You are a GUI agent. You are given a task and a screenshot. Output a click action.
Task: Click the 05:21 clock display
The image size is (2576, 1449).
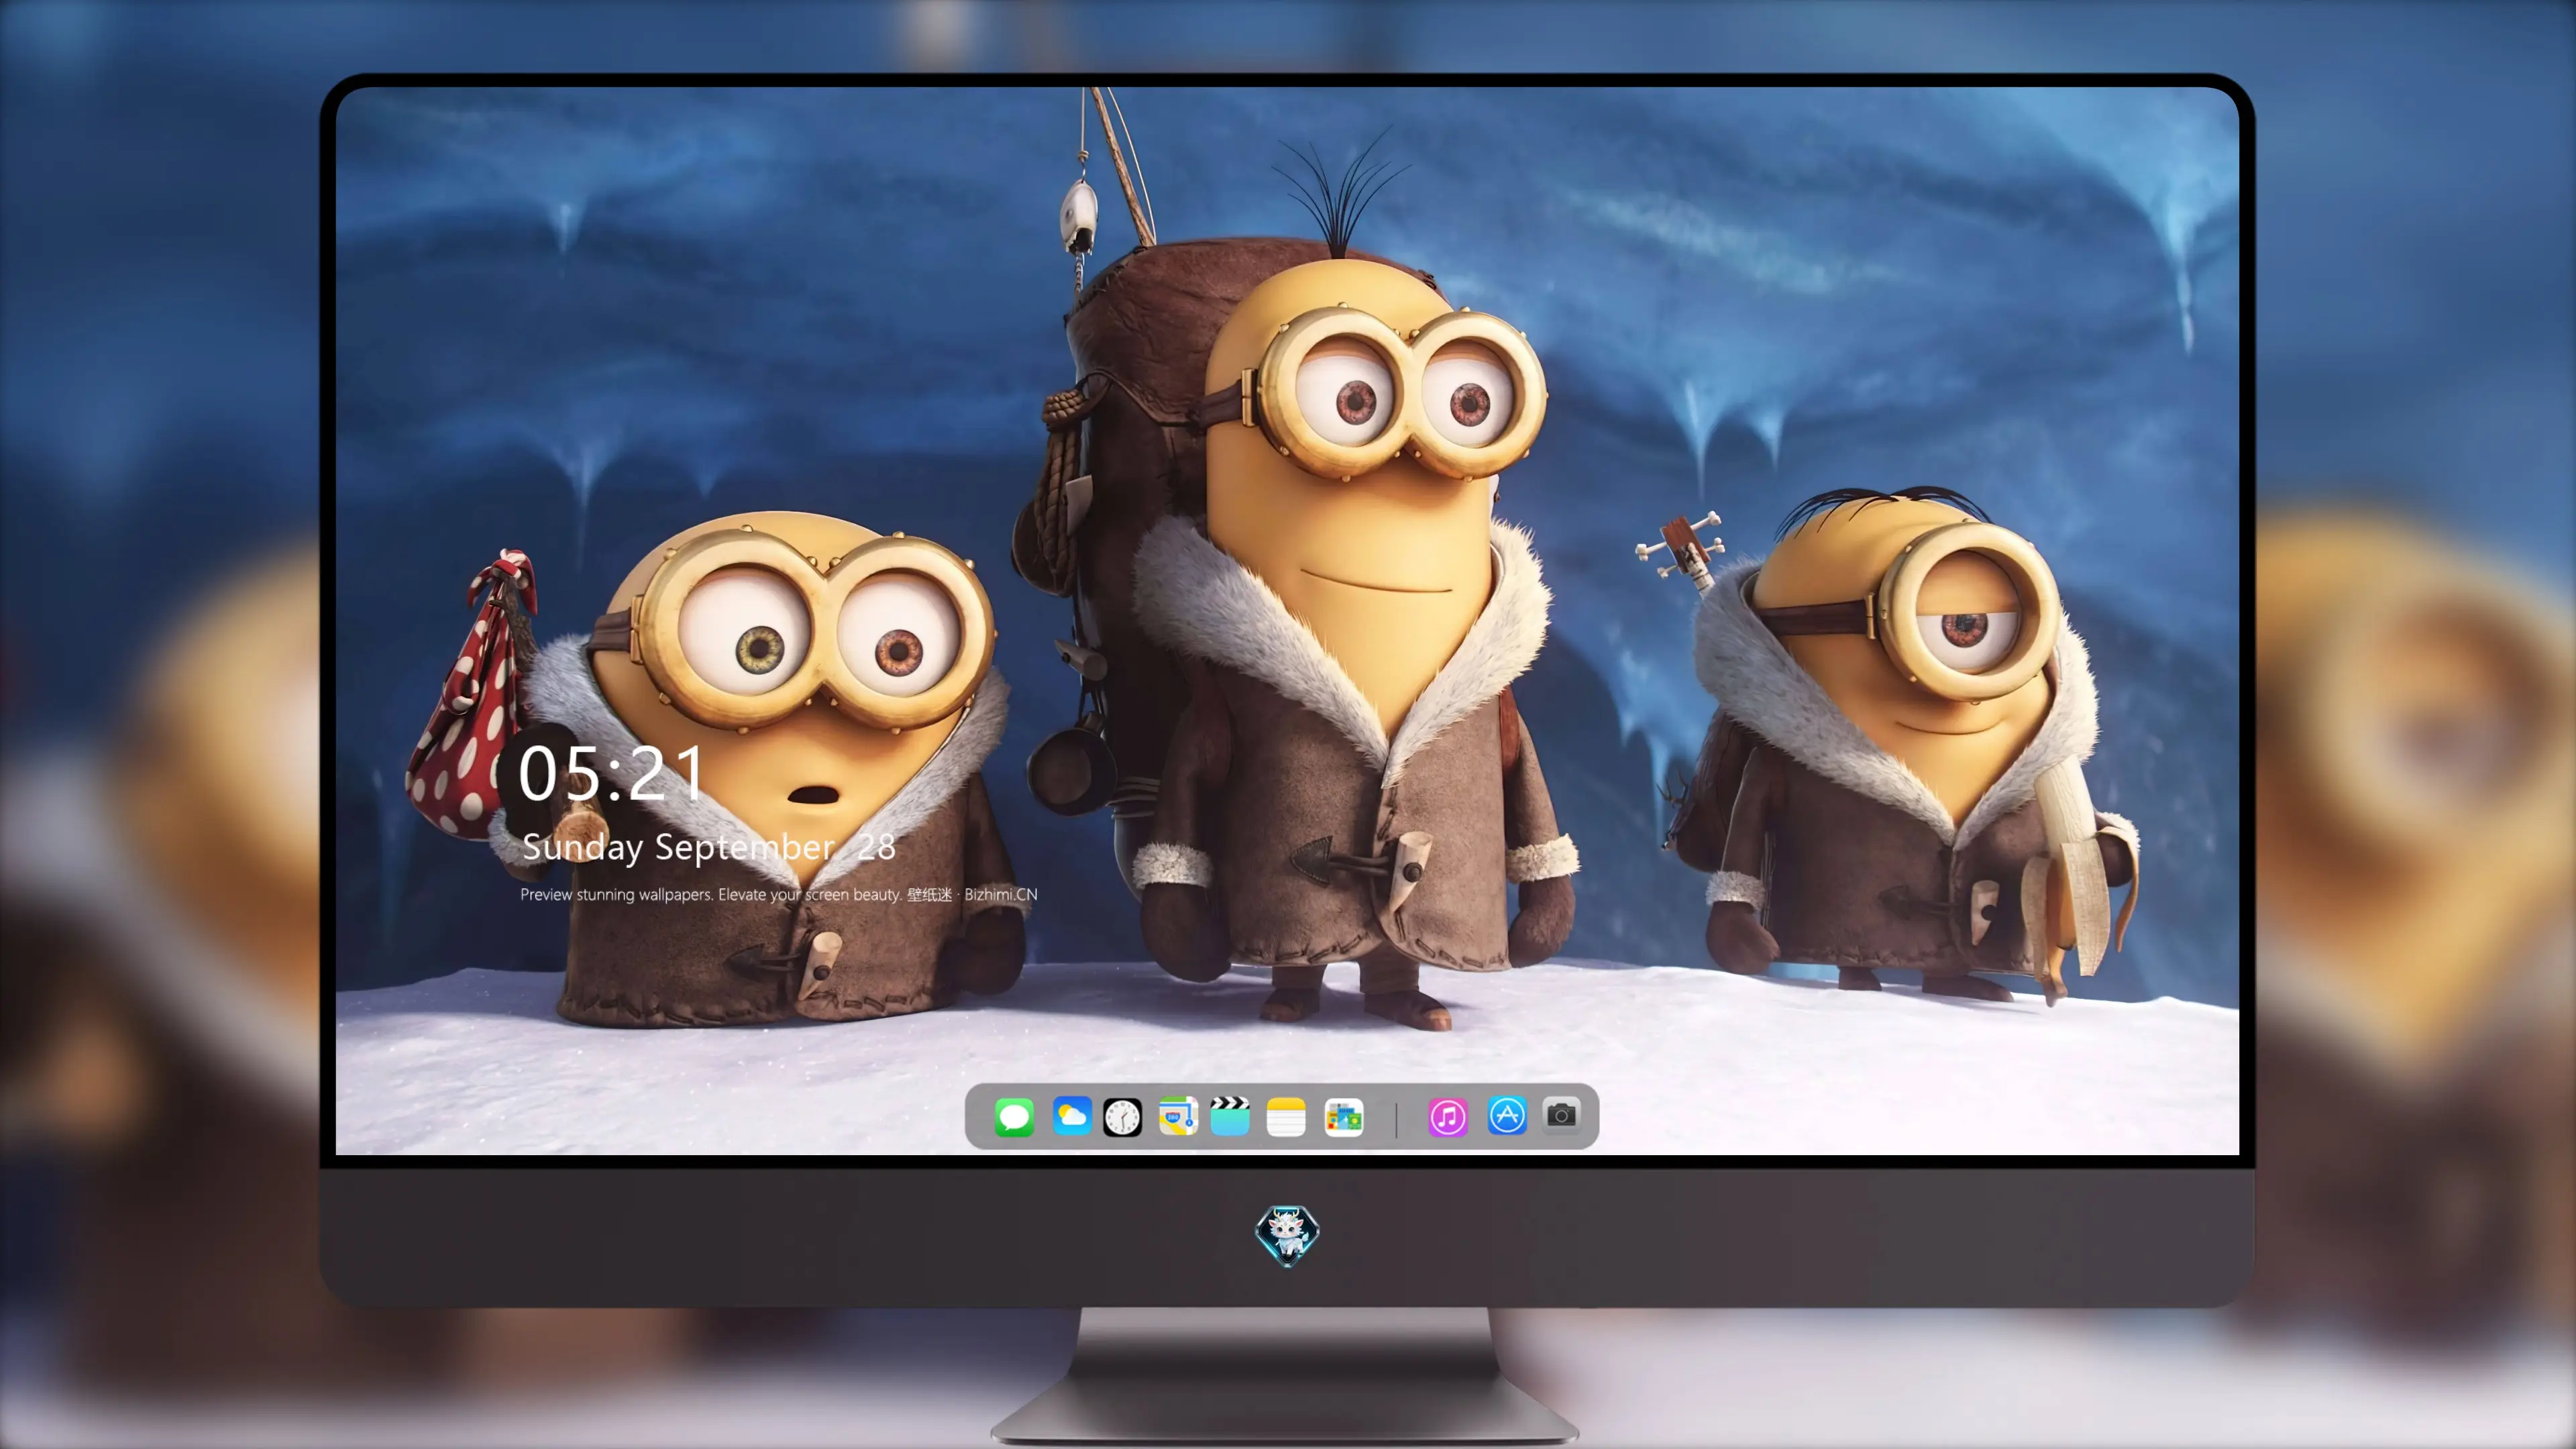click(x=611, y=774)
